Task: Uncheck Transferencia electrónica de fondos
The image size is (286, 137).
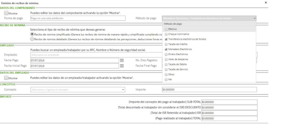Action: (x=166, y=39)
